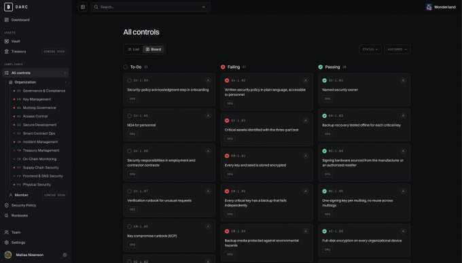Focus the Search input field
Image resolution: width=462 pixels, height=263 pixels.
pos(151,7)
